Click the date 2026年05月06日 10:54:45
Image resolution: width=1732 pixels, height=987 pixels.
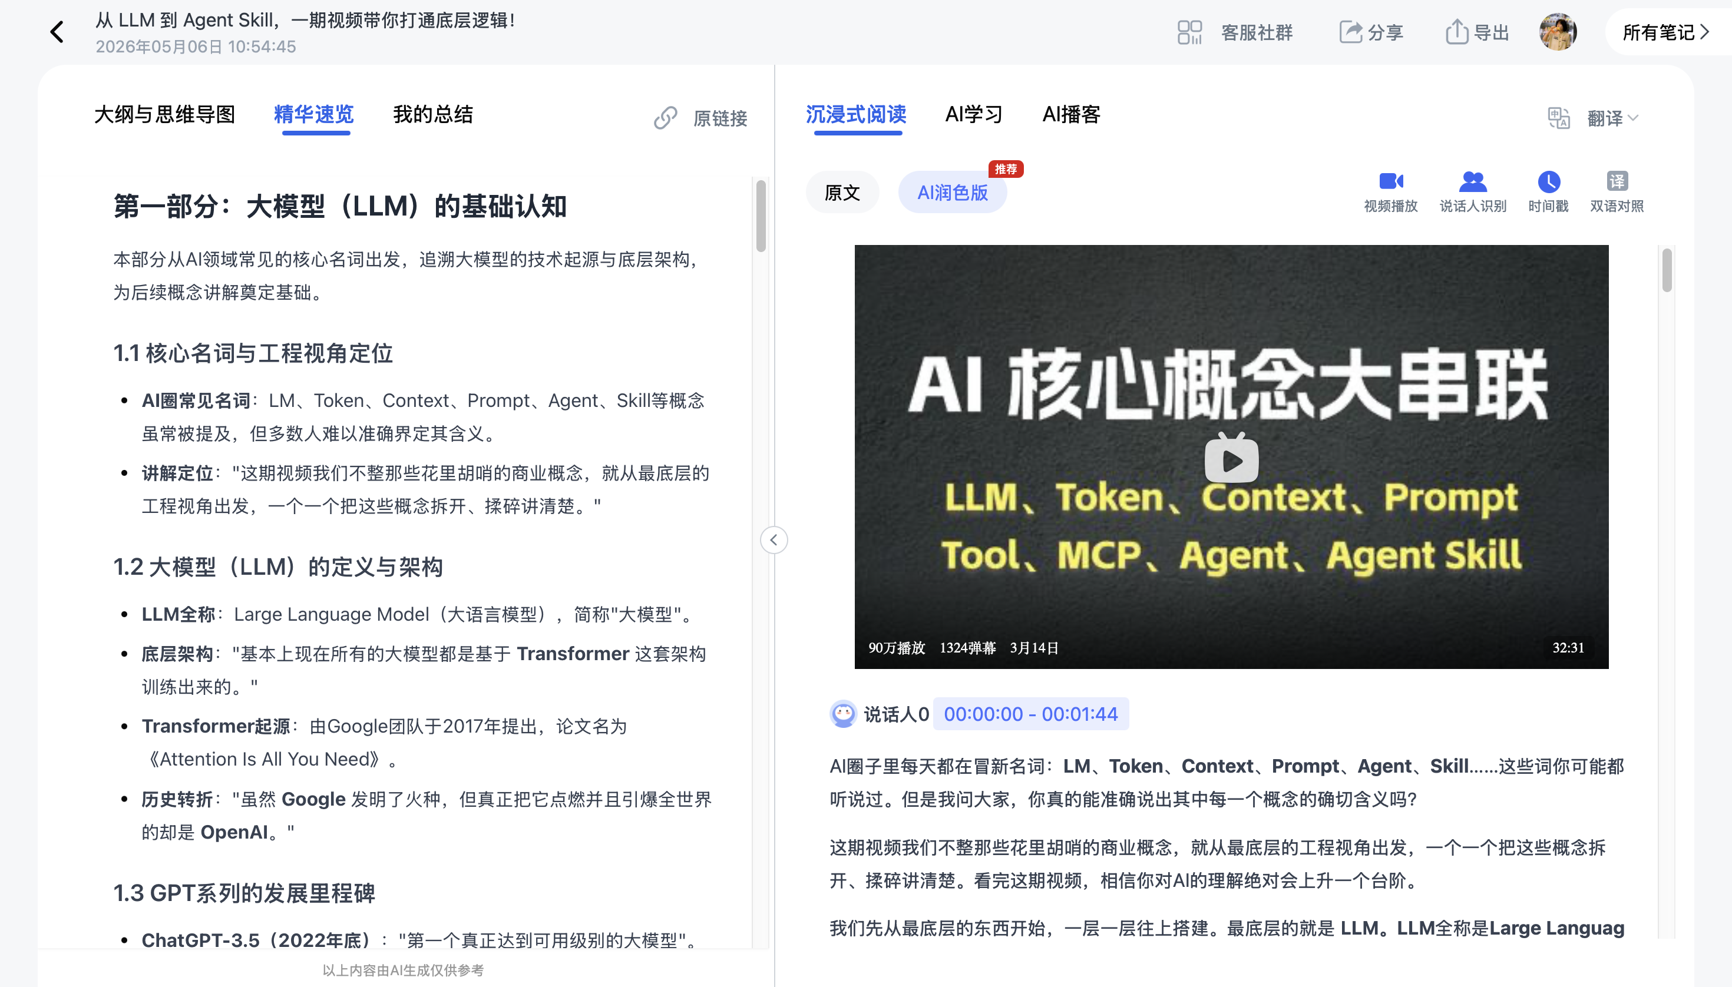pos(196,46)
